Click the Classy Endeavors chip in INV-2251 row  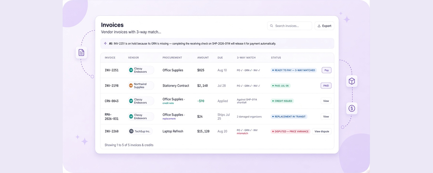pyautogui.click(x=141, y=70)
